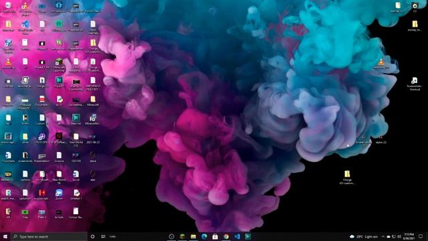Select the Zoom desktop shortcut
The height and width of the screenshot is (241, 428).
[x=59, y=195]
